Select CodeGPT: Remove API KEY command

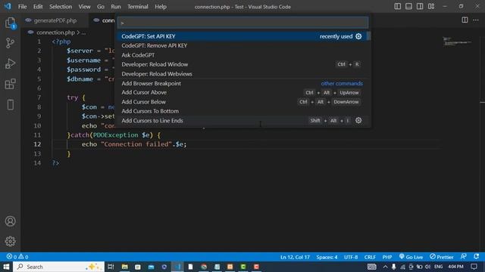pyautogui.click(x=242, y=45)
